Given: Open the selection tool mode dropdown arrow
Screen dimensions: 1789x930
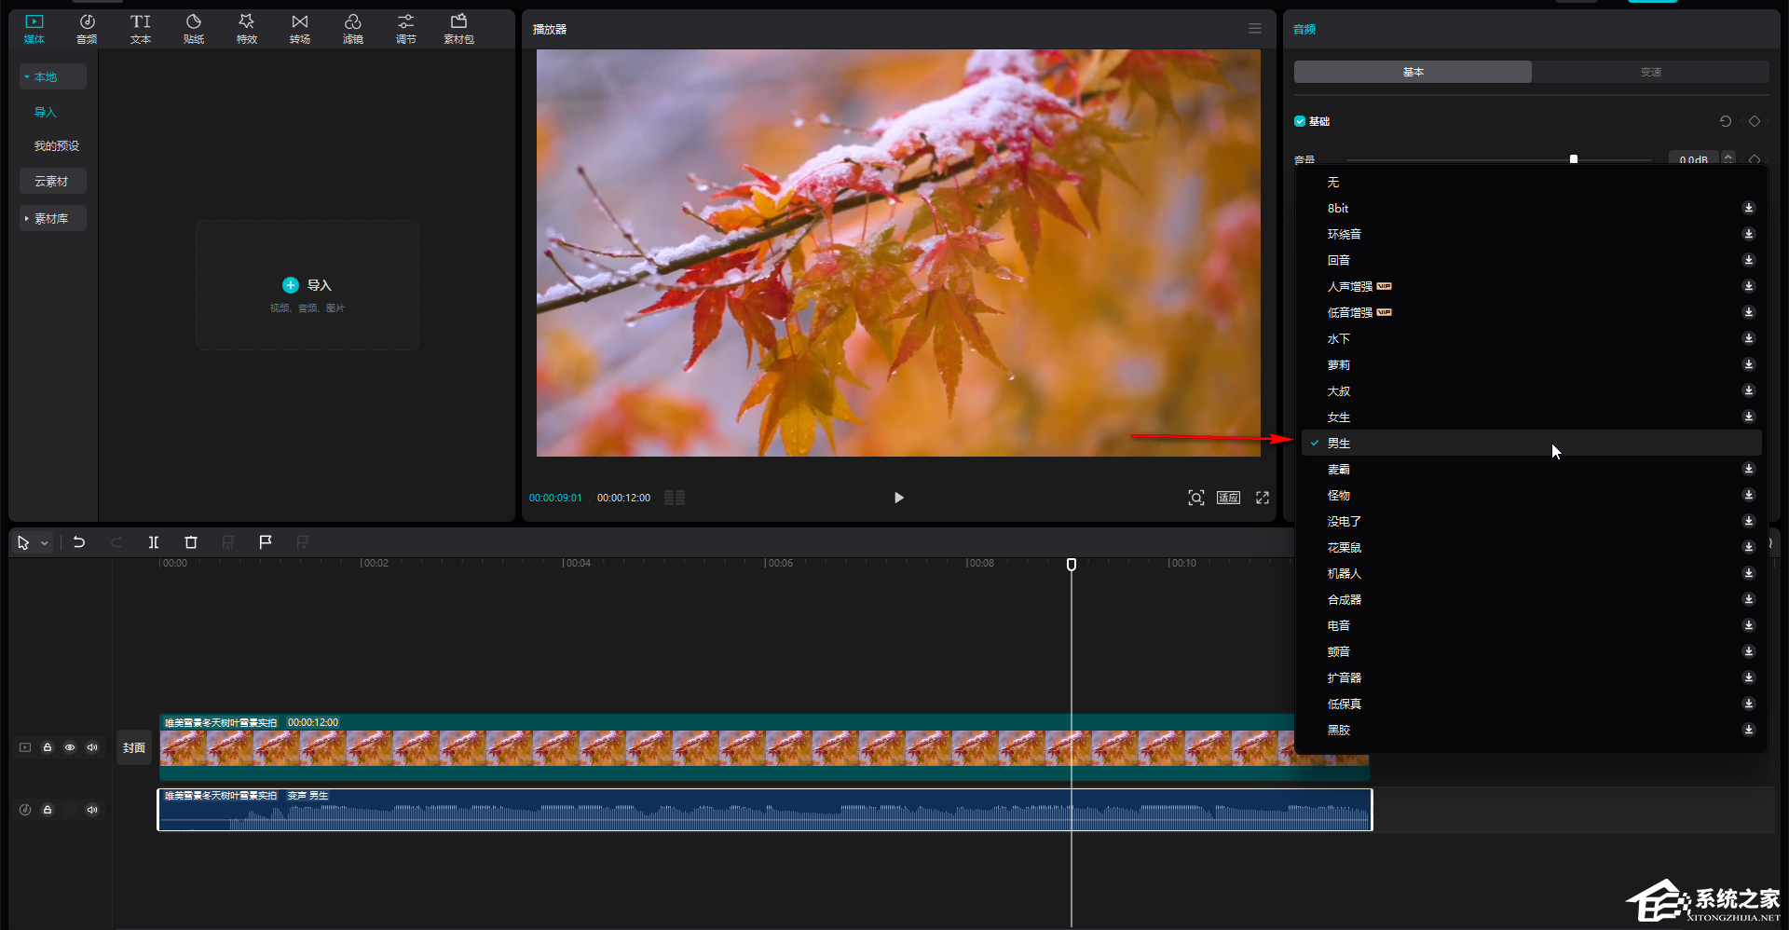Looking at the screenshot, I should click(x=45, y=543).
